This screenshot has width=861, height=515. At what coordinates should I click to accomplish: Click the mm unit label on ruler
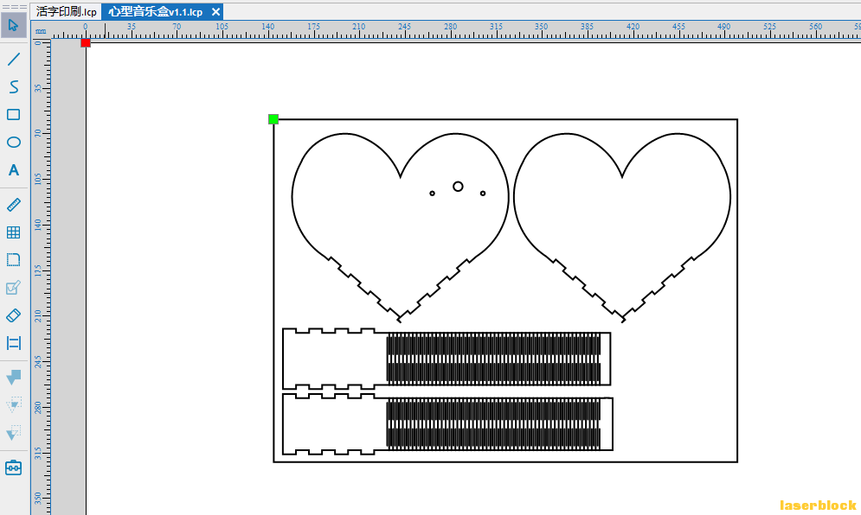41,31
